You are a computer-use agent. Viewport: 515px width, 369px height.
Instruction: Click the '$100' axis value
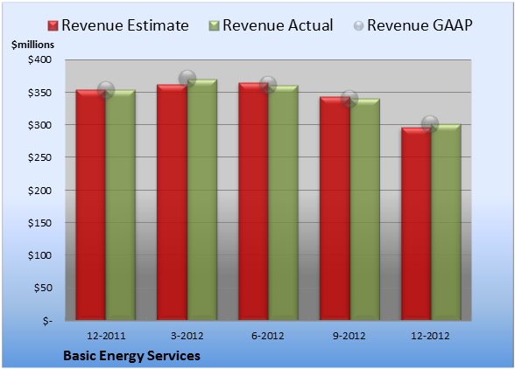coord(39,255)
